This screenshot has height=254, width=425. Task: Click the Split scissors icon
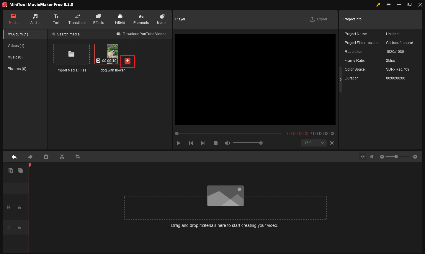(x=62, y=157)
